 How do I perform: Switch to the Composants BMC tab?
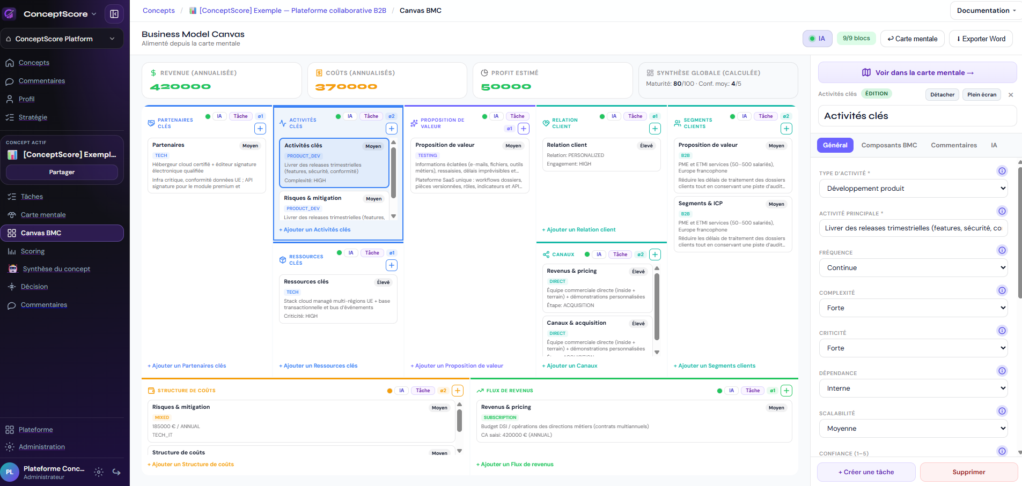[889, 145]
